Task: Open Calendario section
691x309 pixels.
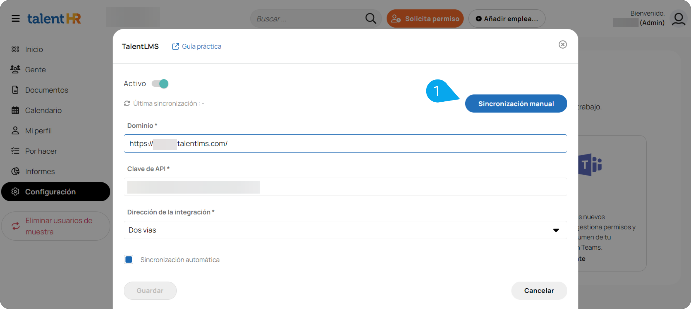Action: point(43,110)
